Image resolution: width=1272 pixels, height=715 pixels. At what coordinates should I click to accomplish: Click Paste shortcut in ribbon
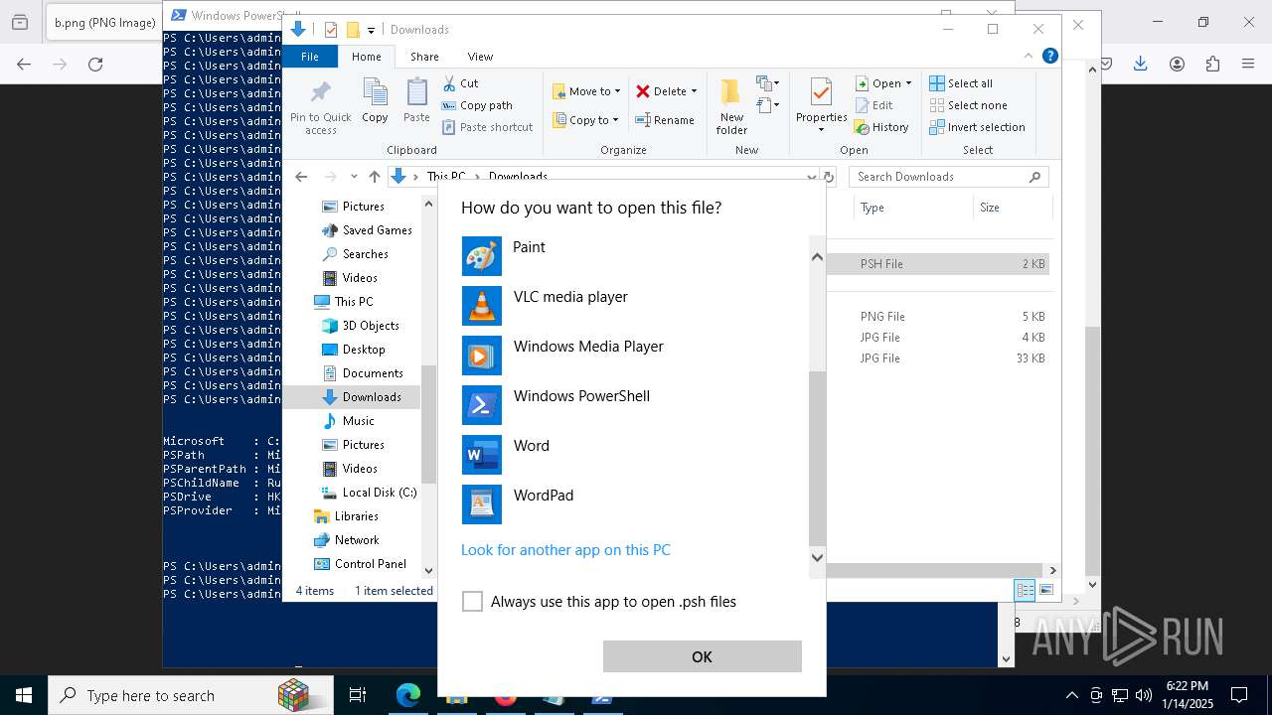(487, 127)
